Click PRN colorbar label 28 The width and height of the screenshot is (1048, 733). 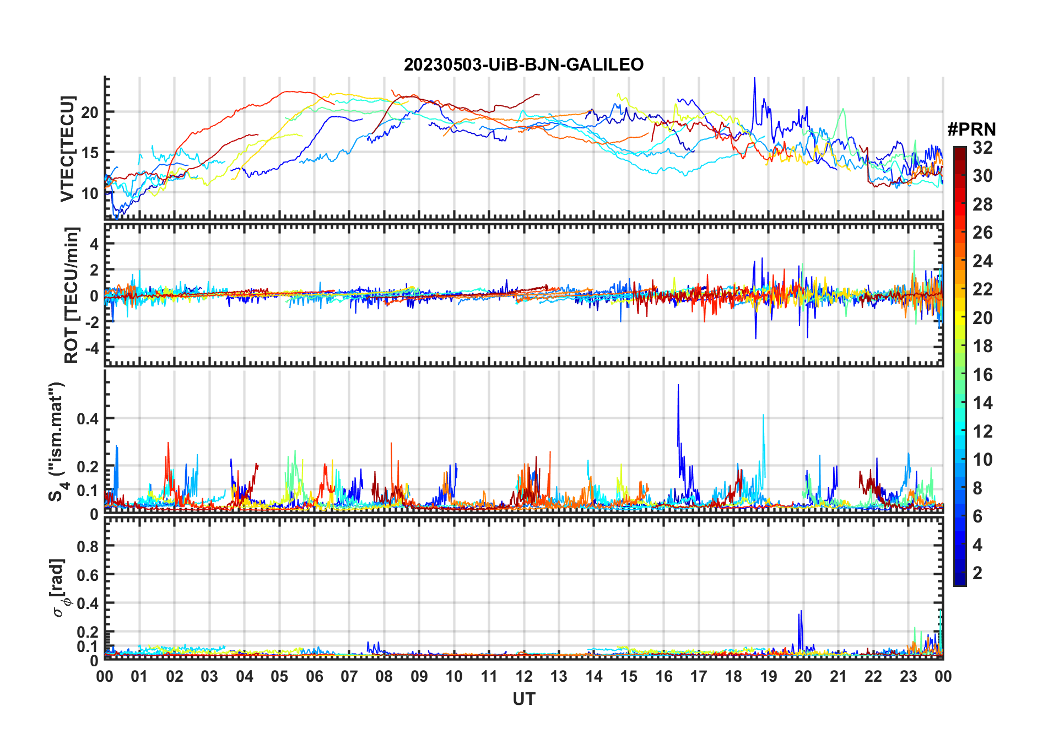pyautogui.click(x=982, y=204)
